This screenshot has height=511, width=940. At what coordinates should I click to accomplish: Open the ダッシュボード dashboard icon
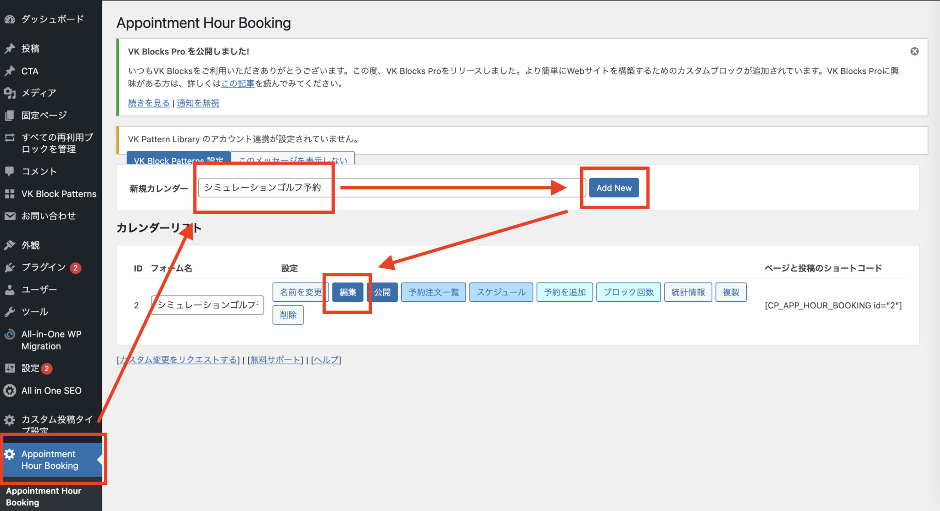pyautogui.click(x=10, y=19)
